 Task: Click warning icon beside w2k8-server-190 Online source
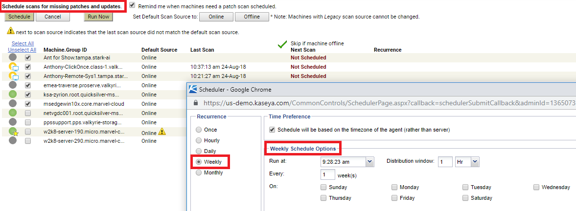click(161, 133)
